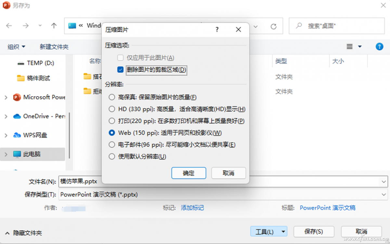This screenshot has width=390, height=244.
Task: Click the PowerPoint logo in the title bar
Action: pos(6,5)
